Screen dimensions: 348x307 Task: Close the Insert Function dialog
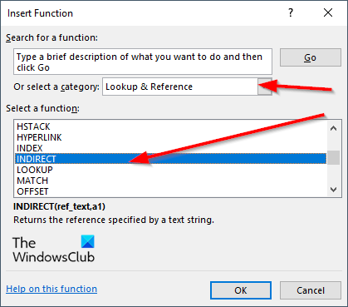(328, 12)
